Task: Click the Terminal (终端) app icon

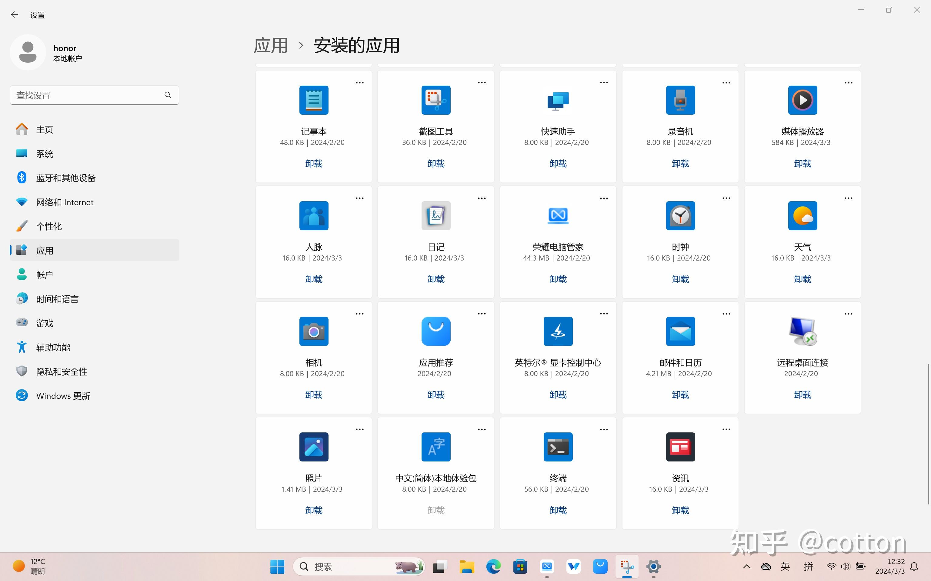Action: (x=558, y=447)
